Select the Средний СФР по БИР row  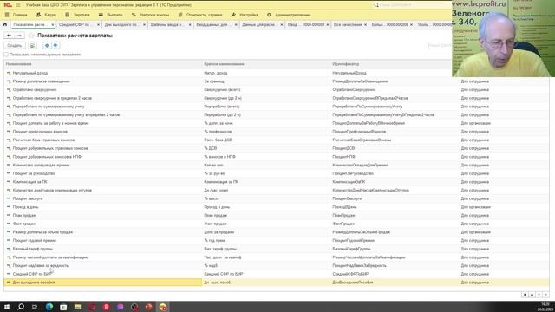click(276, 274)
